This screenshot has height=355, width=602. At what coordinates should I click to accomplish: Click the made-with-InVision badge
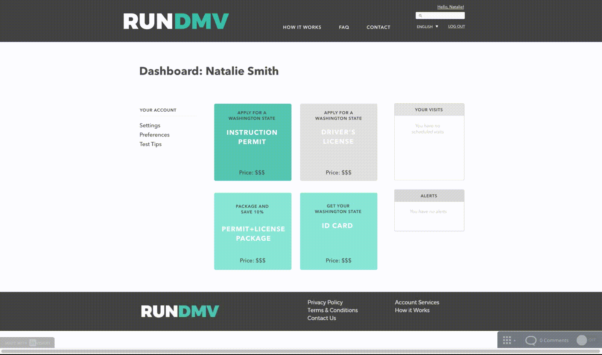click(27, 343)
